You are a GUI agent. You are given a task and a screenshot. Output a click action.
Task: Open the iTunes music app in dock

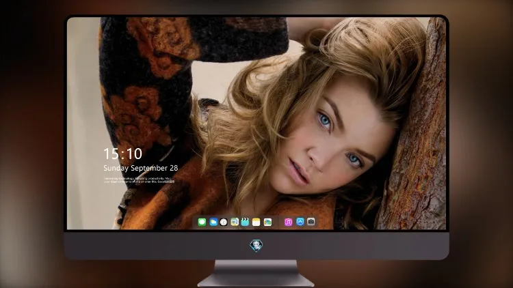coord(288,222)
